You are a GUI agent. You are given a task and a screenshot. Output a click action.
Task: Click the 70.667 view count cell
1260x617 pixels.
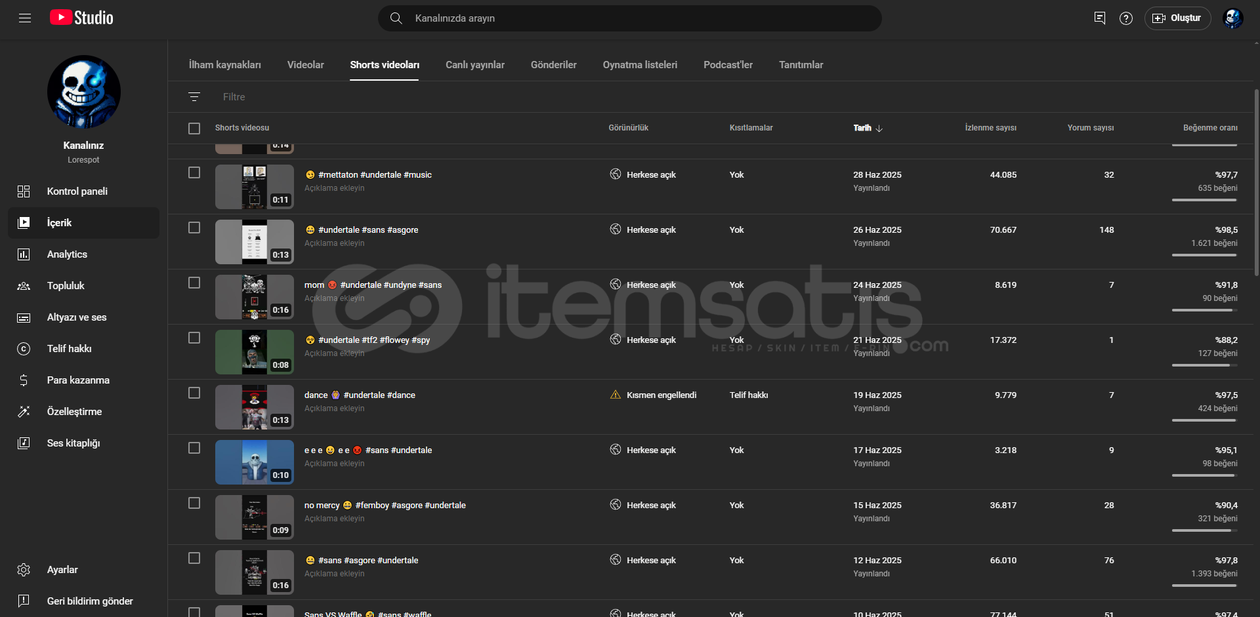pyautogui.click(x=1003, y=229)
